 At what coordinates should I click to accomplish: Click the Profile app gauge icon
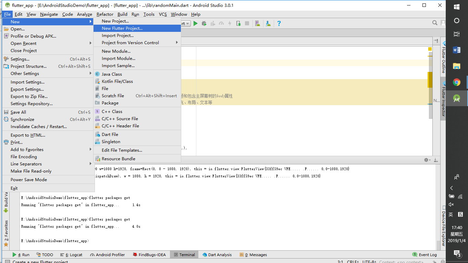pyautogui.click(x=221, y=23)
